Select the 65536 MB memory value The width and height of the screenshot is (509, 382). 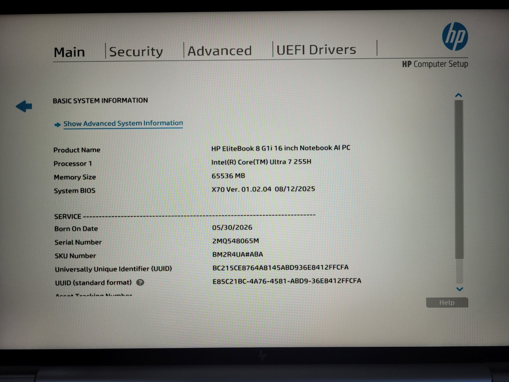pos(228,176)
